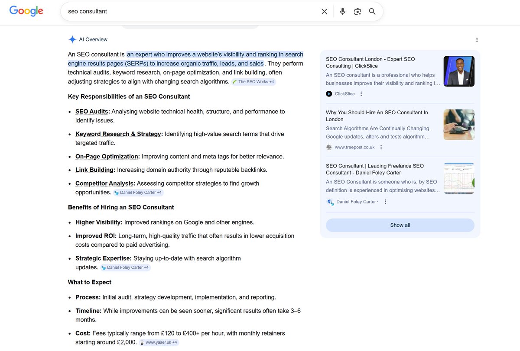520x351 pixels.
Task: Click Daniel Foley Carter favicon in sources panel
Action: pyautogui.click(x=330, y=202)
